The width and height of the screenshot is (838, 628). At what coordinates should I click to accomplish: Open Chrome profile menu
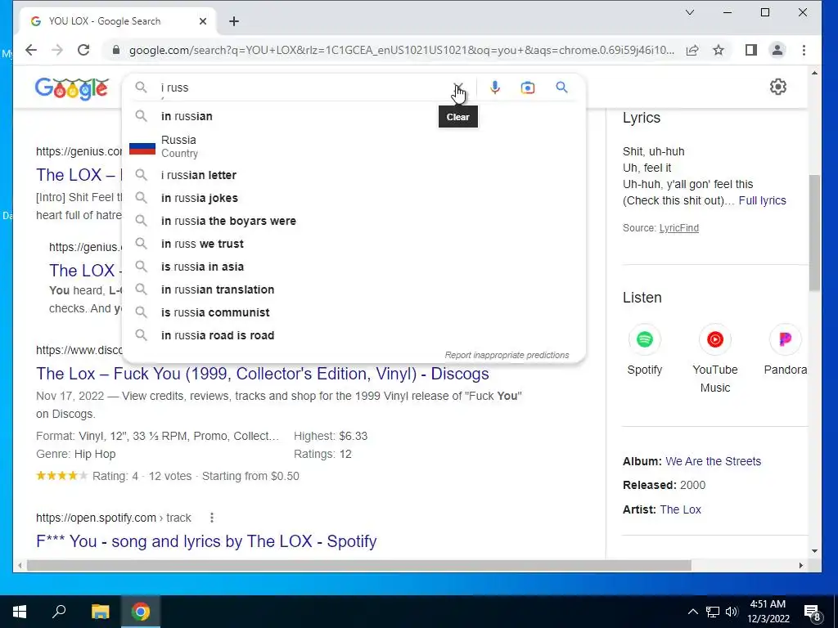click(x=777, y=50)
